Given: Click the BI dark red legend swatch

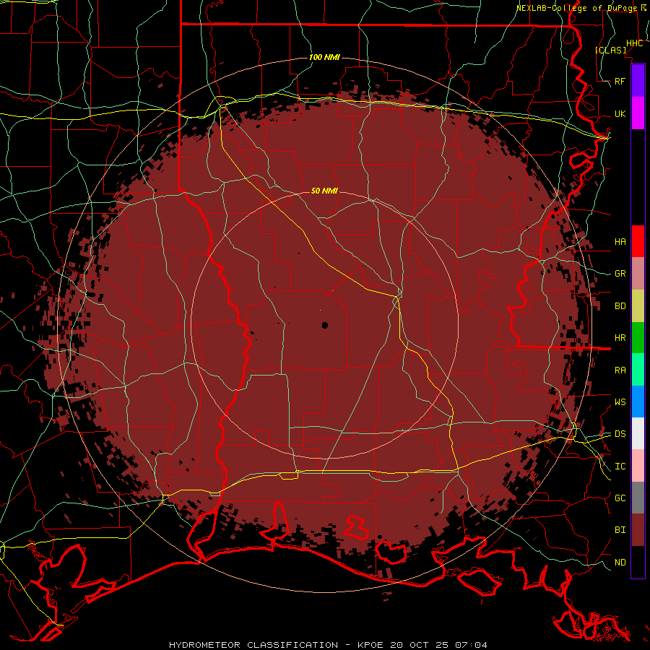Looking at the screenshot, I should pos(638,530).
